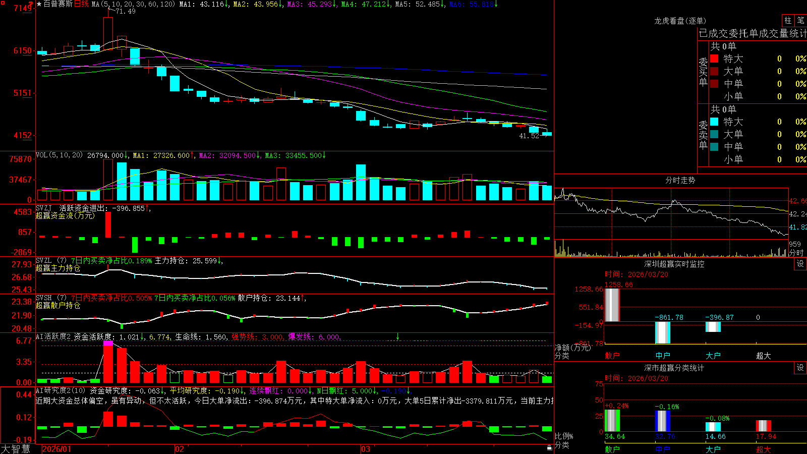Click the 散户 bar valued 1258.66
The height and width of the screenshot is (454, 807).
click(612, 305)
